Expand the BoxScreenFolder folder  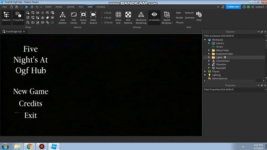(x=209, y=54)
